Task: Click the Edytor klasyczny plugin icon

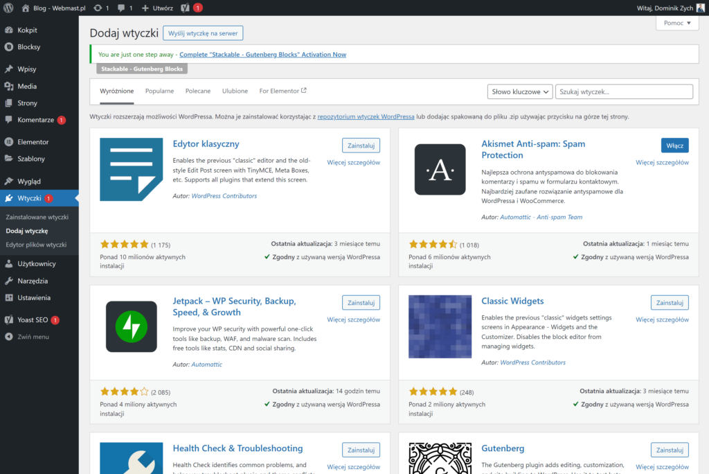Action: tap(131, 170)
